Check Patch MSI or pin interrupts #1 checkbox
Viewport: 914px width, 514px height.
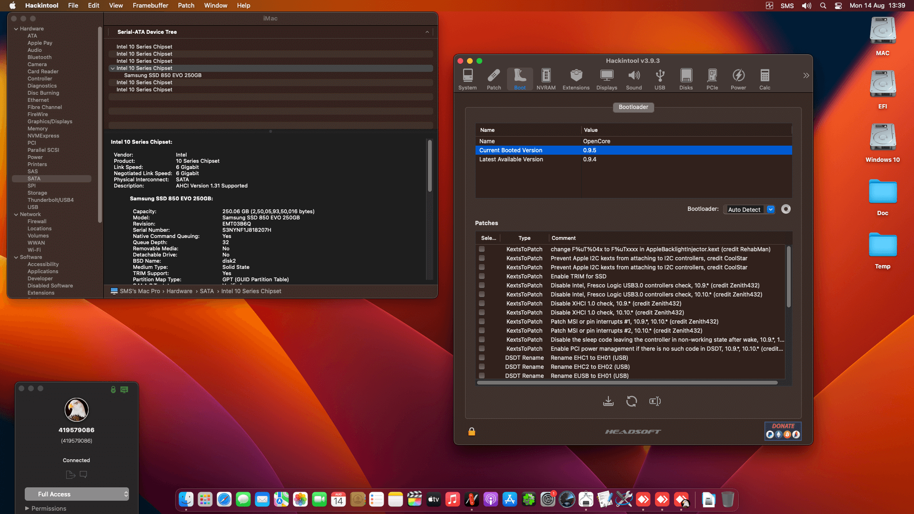click(482, 321)
